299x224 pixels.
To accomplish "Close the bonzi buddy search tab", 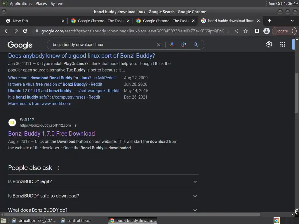I will pos(258,21).
